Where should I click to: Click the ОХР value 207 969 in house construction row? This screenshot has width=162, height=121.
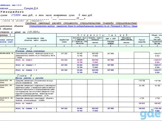tap(110, 54)
